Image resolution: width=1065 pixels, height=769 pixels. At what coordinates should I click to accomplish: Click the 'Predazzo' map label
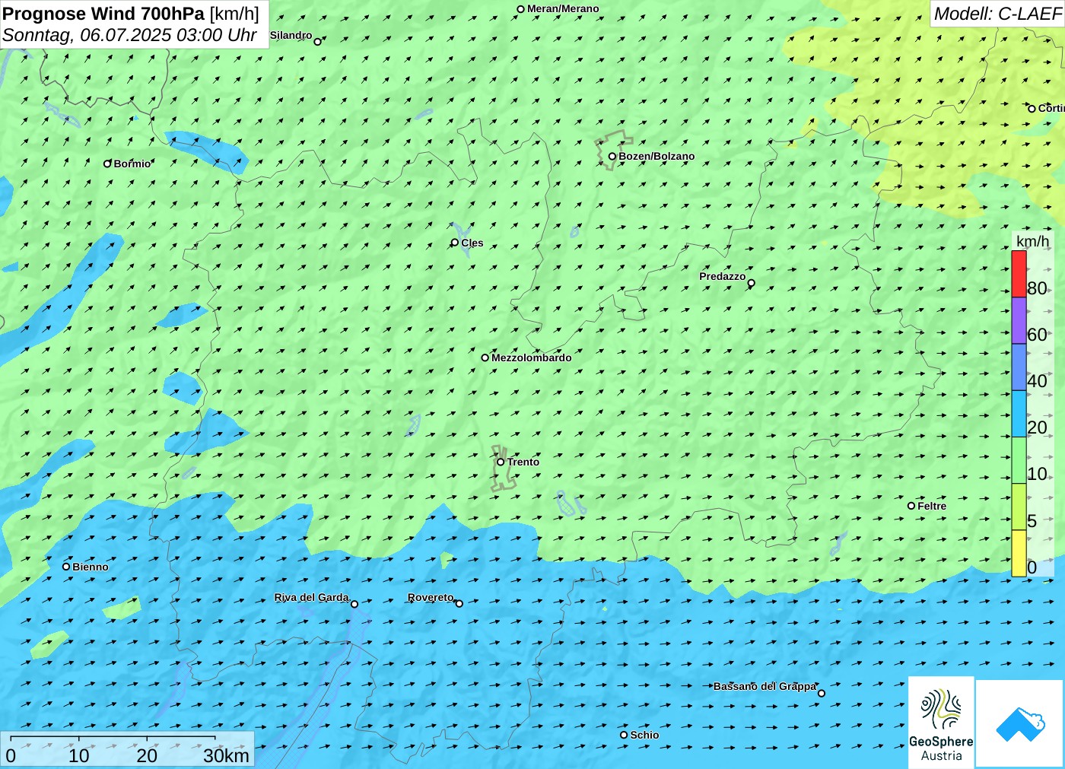pyautogui.click(x=723, y=276)
